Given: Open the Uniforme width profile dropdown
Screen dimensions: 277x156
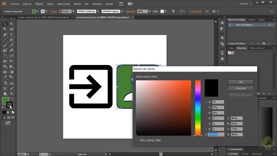Looking at the screenshot, I should pos(98,12).
